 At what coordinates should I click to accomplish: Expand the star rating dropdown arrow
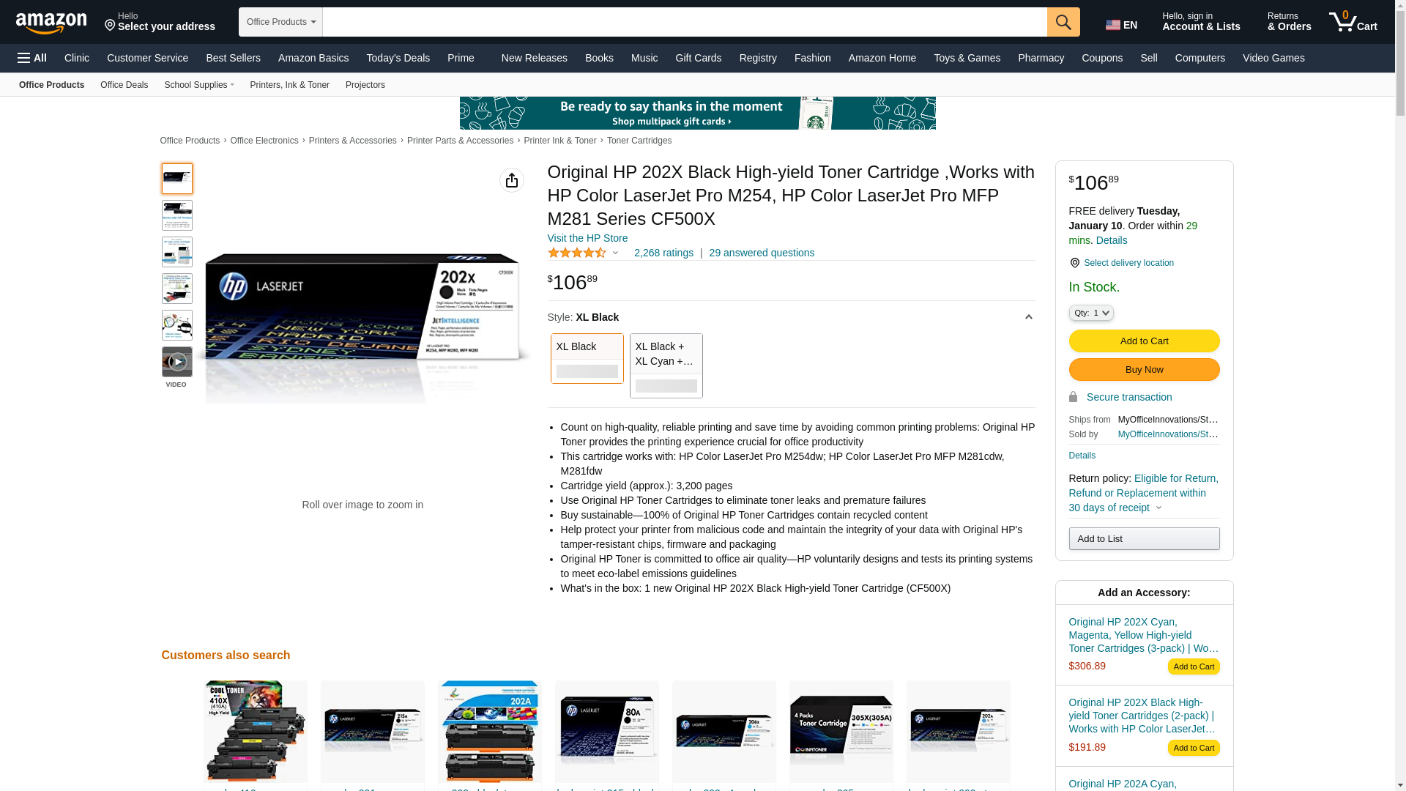(x=615, y=253)
